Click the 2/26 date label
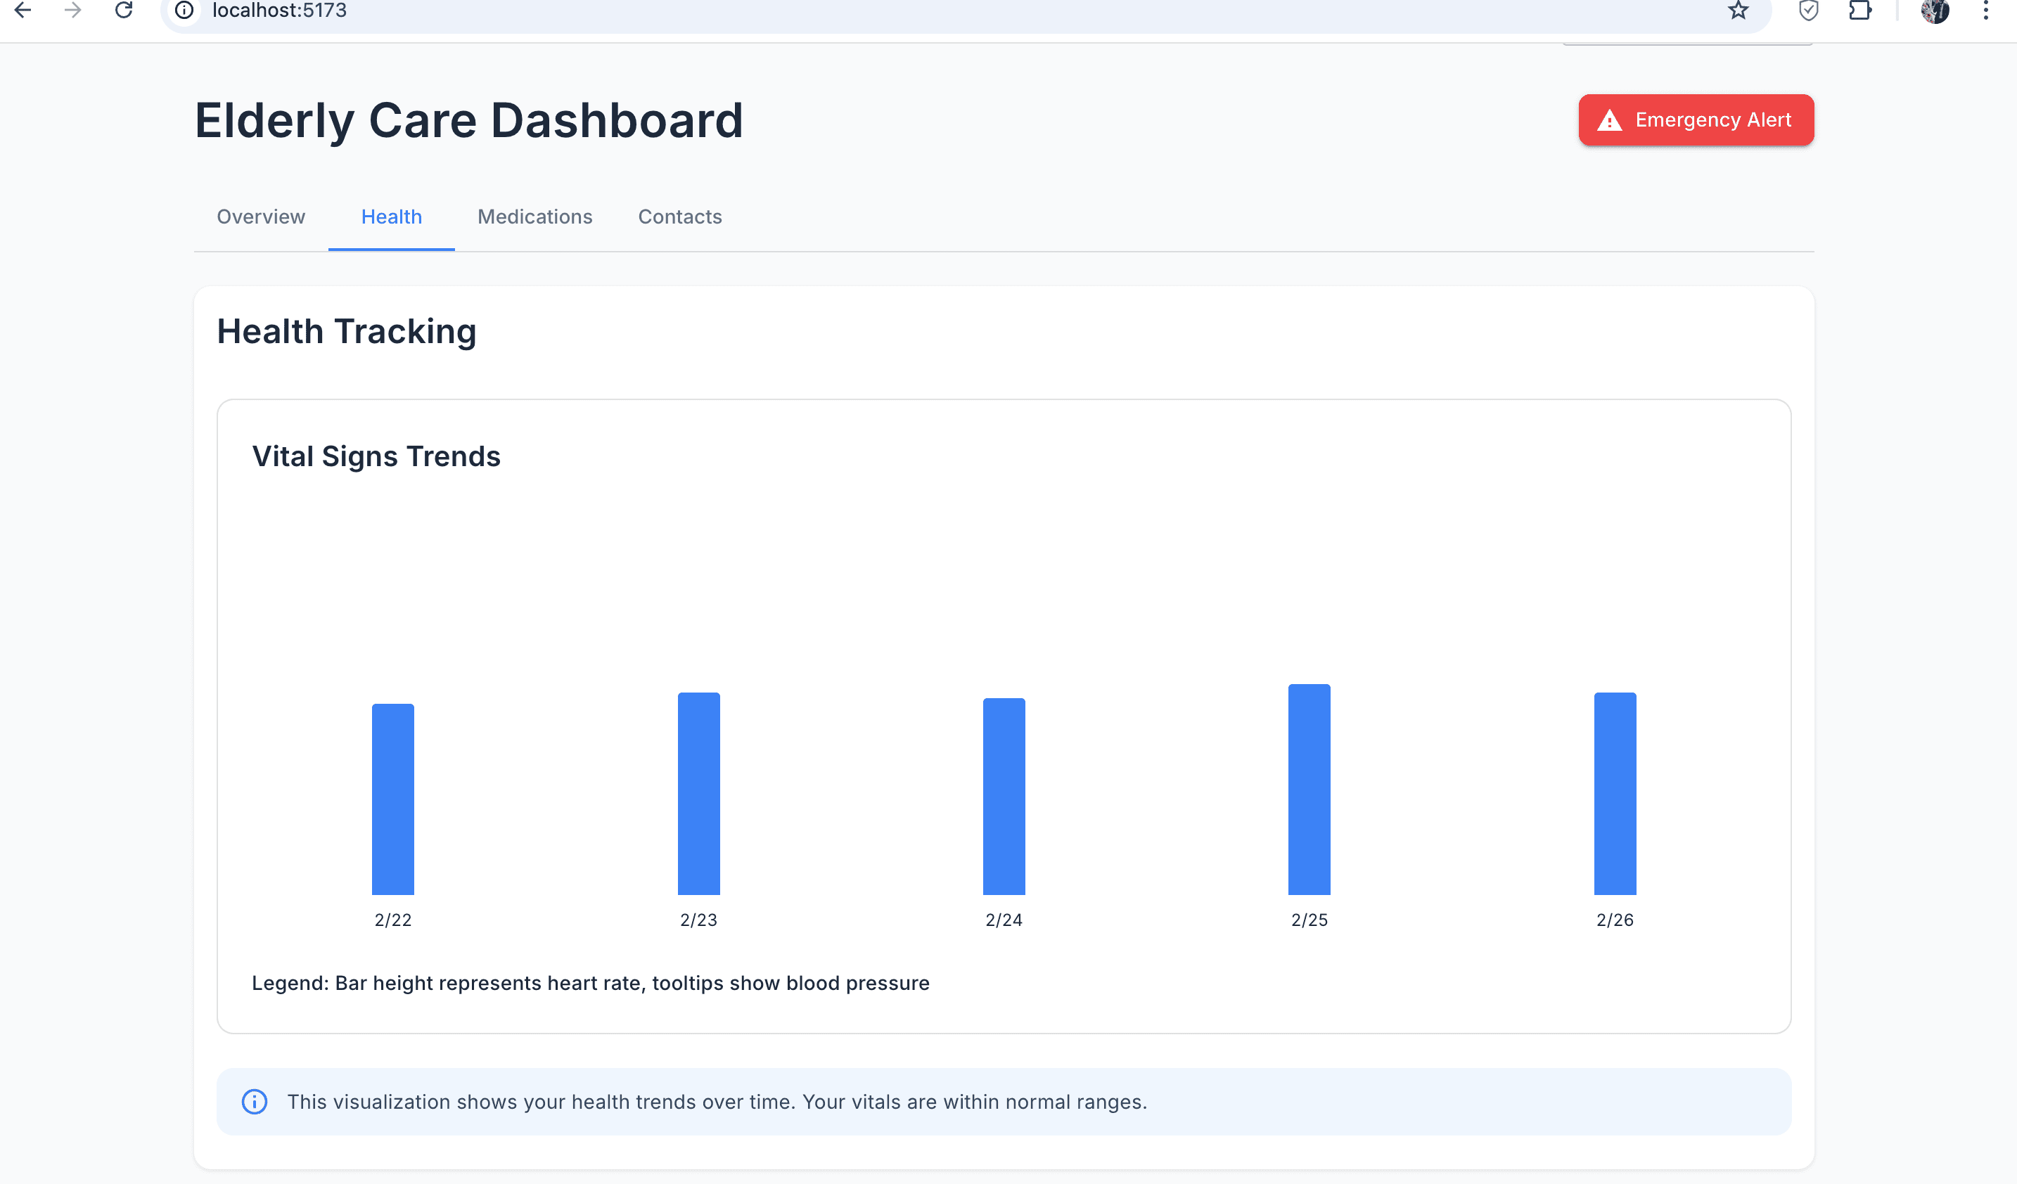This screenshot has height=1184, width=2017. point(1615,920)
